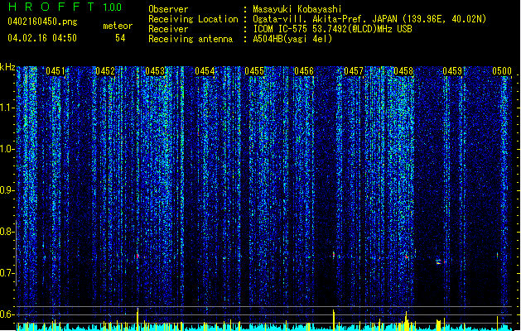Click the date stamp 04.02.16 04:50
521x331 pixels.
coord(42,38)
